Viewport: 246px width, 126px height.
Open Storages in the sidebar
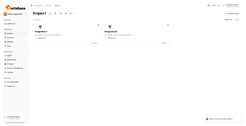pyautogui.click(x=15, y=64)
